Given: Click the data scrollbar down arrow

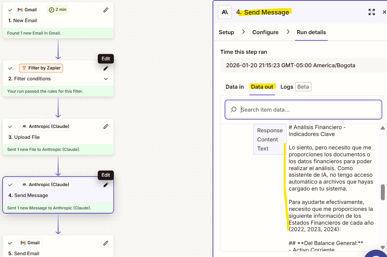Looking at the screenshot, I should click(383, 248).
